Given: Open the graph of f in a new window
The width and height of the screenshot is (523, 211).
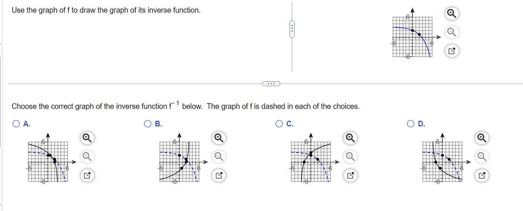Looking at the screenshot, I should (451, 51).
